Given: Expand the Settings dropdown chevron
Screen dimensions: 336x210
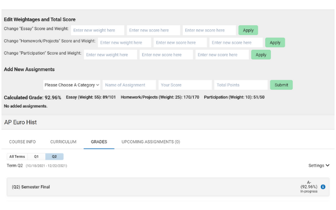Looking at the screenshot, I should pos(328,165).
